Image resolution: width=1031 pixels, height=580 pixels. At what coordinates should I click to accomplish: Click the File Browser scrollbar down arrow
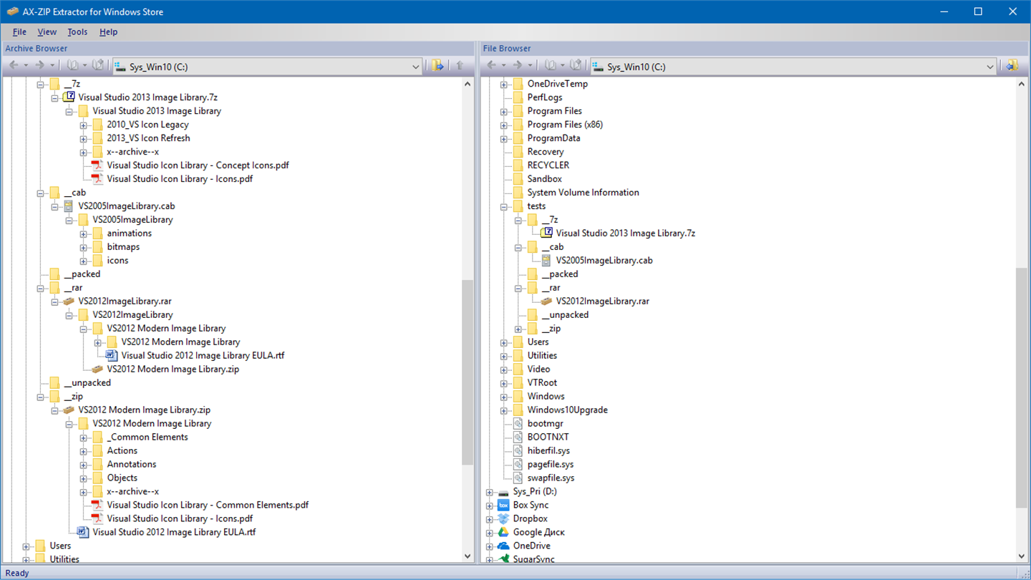(x=1022, y=556)
